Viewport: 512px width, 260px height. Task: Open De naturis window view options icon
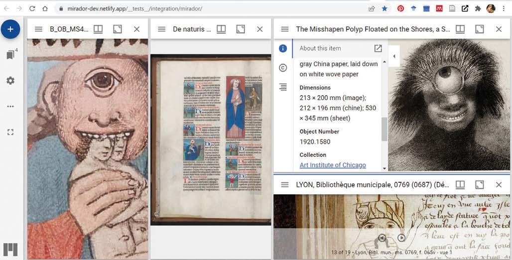point(221,29)
